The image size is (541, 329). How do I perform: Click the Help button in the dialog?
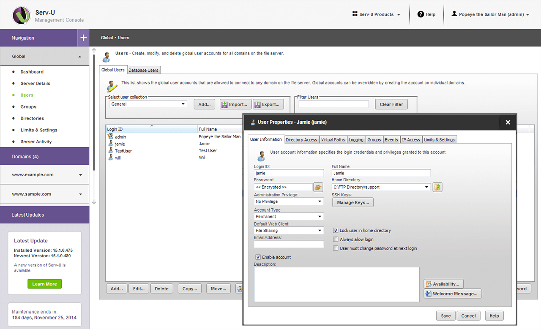[x=494, y=315]
